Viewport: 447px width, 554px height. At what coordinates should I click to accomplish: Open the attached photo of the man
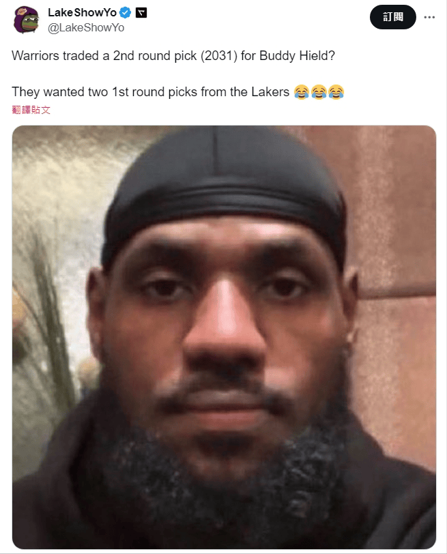(224, 337)
